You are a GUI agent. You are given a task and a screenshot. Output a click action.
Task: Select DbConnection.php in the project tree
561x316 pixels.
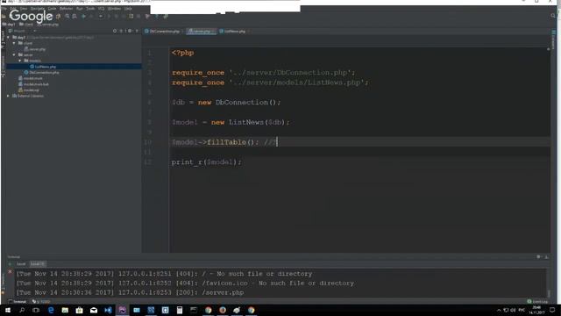(x=44, y=72)
